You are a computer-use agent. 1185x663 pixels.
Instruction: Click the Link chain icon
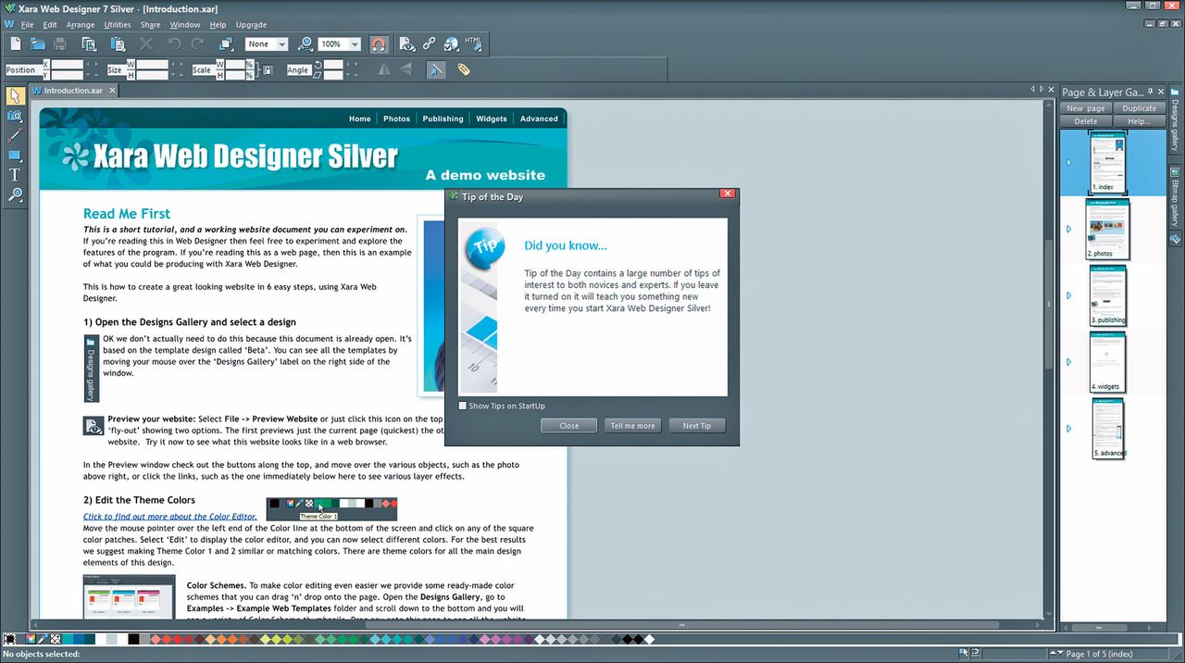[x=430, y=44]
